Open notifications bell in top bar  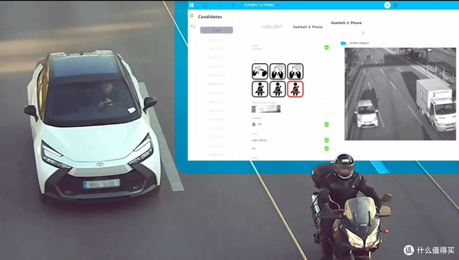pos(206,5)
